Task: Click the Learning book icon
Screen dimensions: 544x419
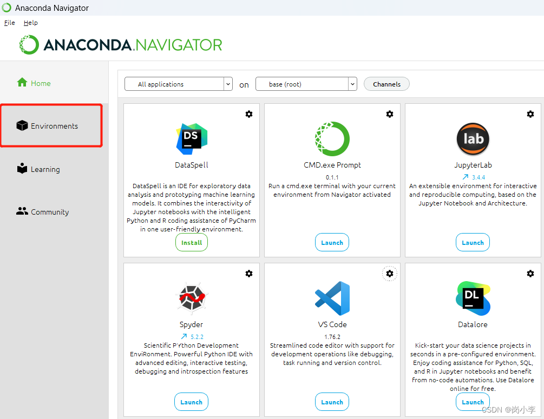Action: (x=22, y=169)
